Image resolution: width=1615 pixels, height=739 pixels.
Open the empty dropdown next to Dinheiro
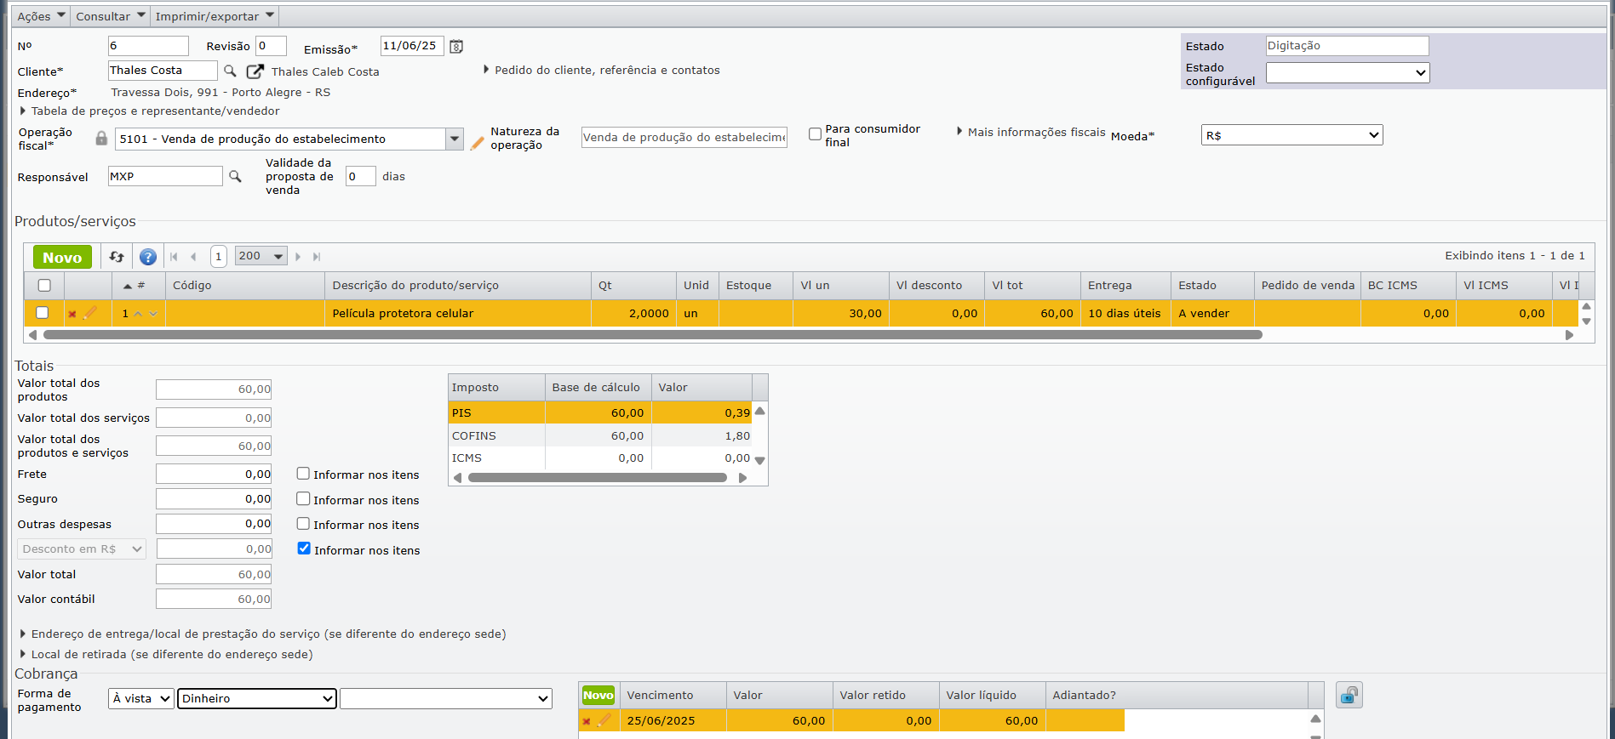point(446,699)
